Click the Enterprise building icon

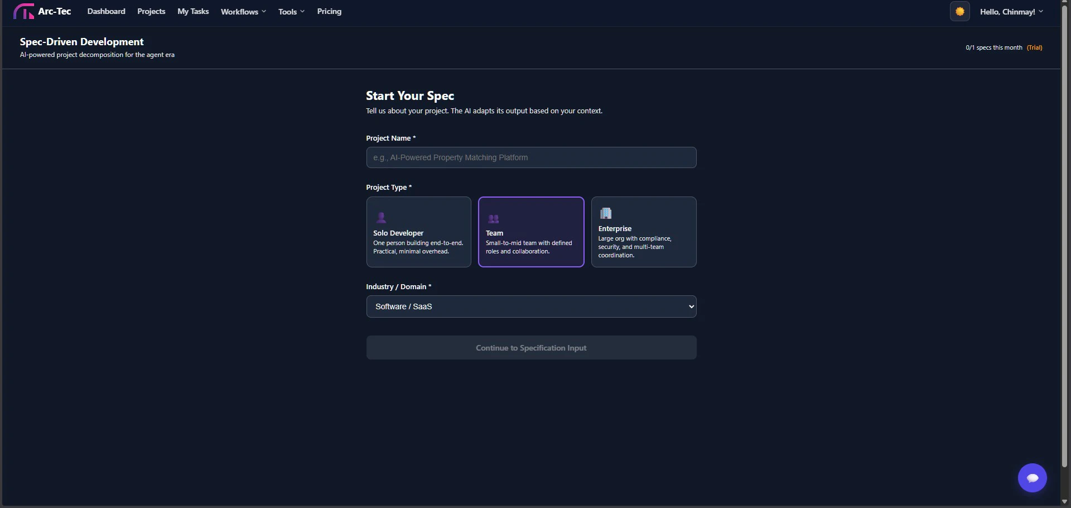click(x=606, y=213)
